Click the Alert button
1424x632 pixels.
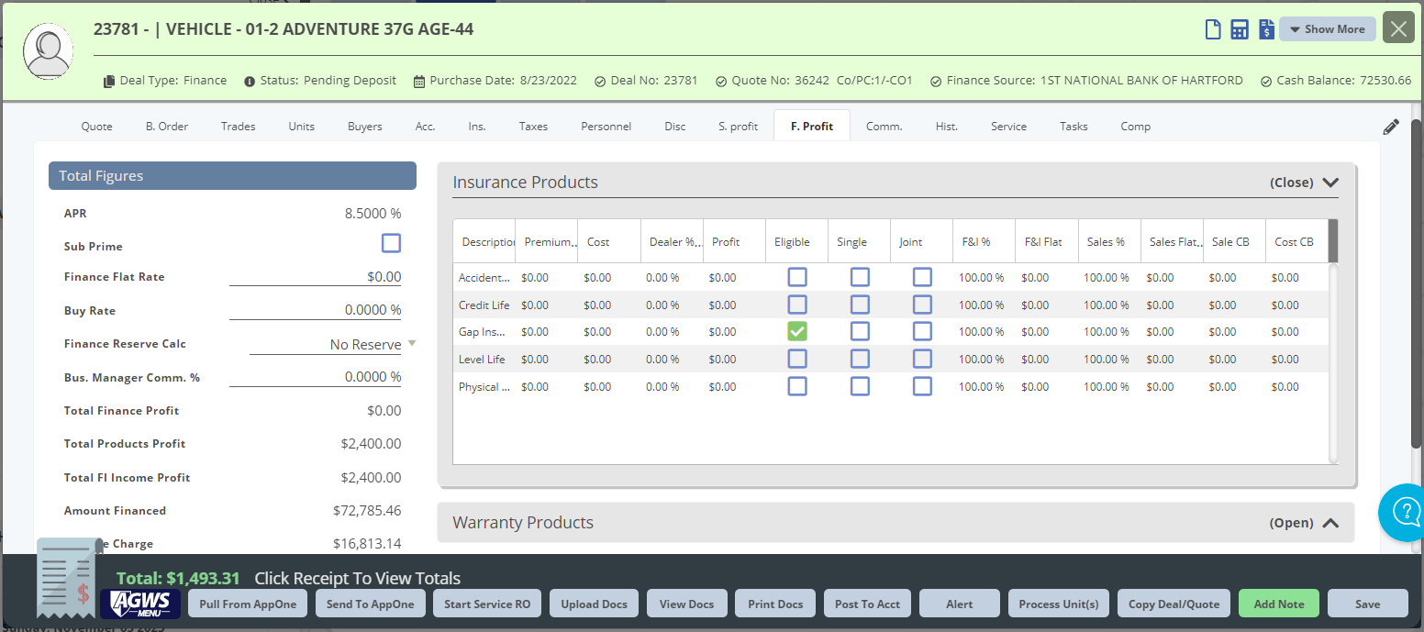(960, 604)
